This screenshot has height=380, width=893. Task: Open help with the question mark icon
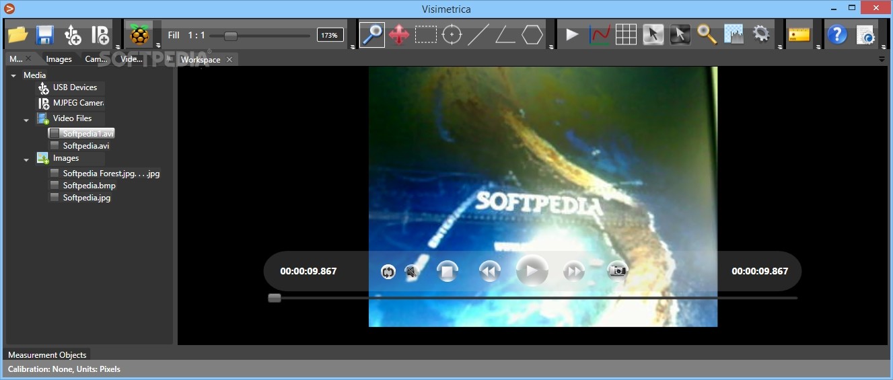837,34
